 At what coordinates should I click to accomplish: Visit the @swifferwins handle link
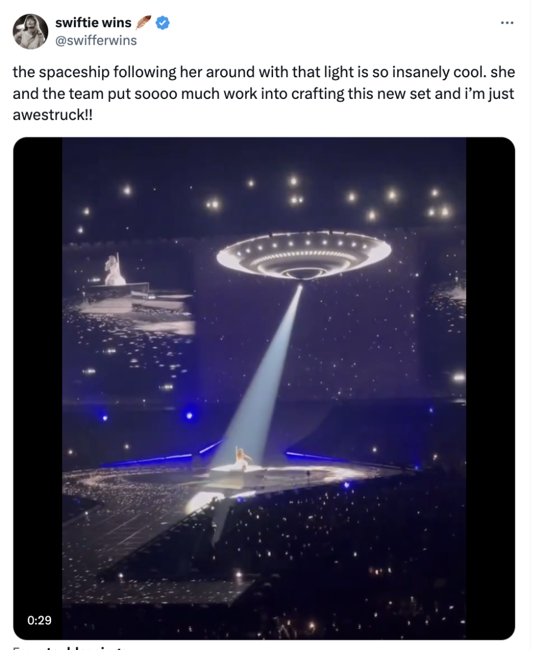point(96,40)
